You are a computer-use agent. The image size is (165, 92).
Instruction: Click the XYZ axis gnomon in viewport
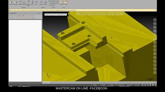click(49, 76)
